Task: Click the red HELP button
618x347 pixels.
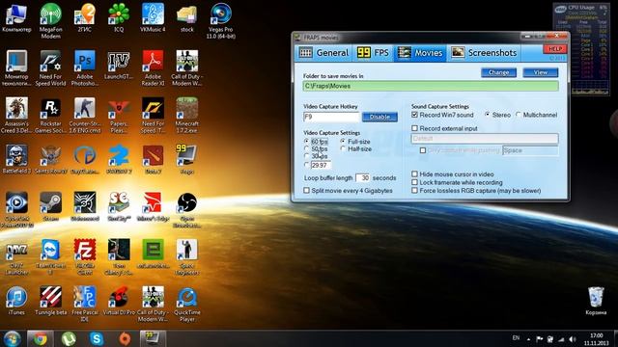Action: (x=555, y=49)
